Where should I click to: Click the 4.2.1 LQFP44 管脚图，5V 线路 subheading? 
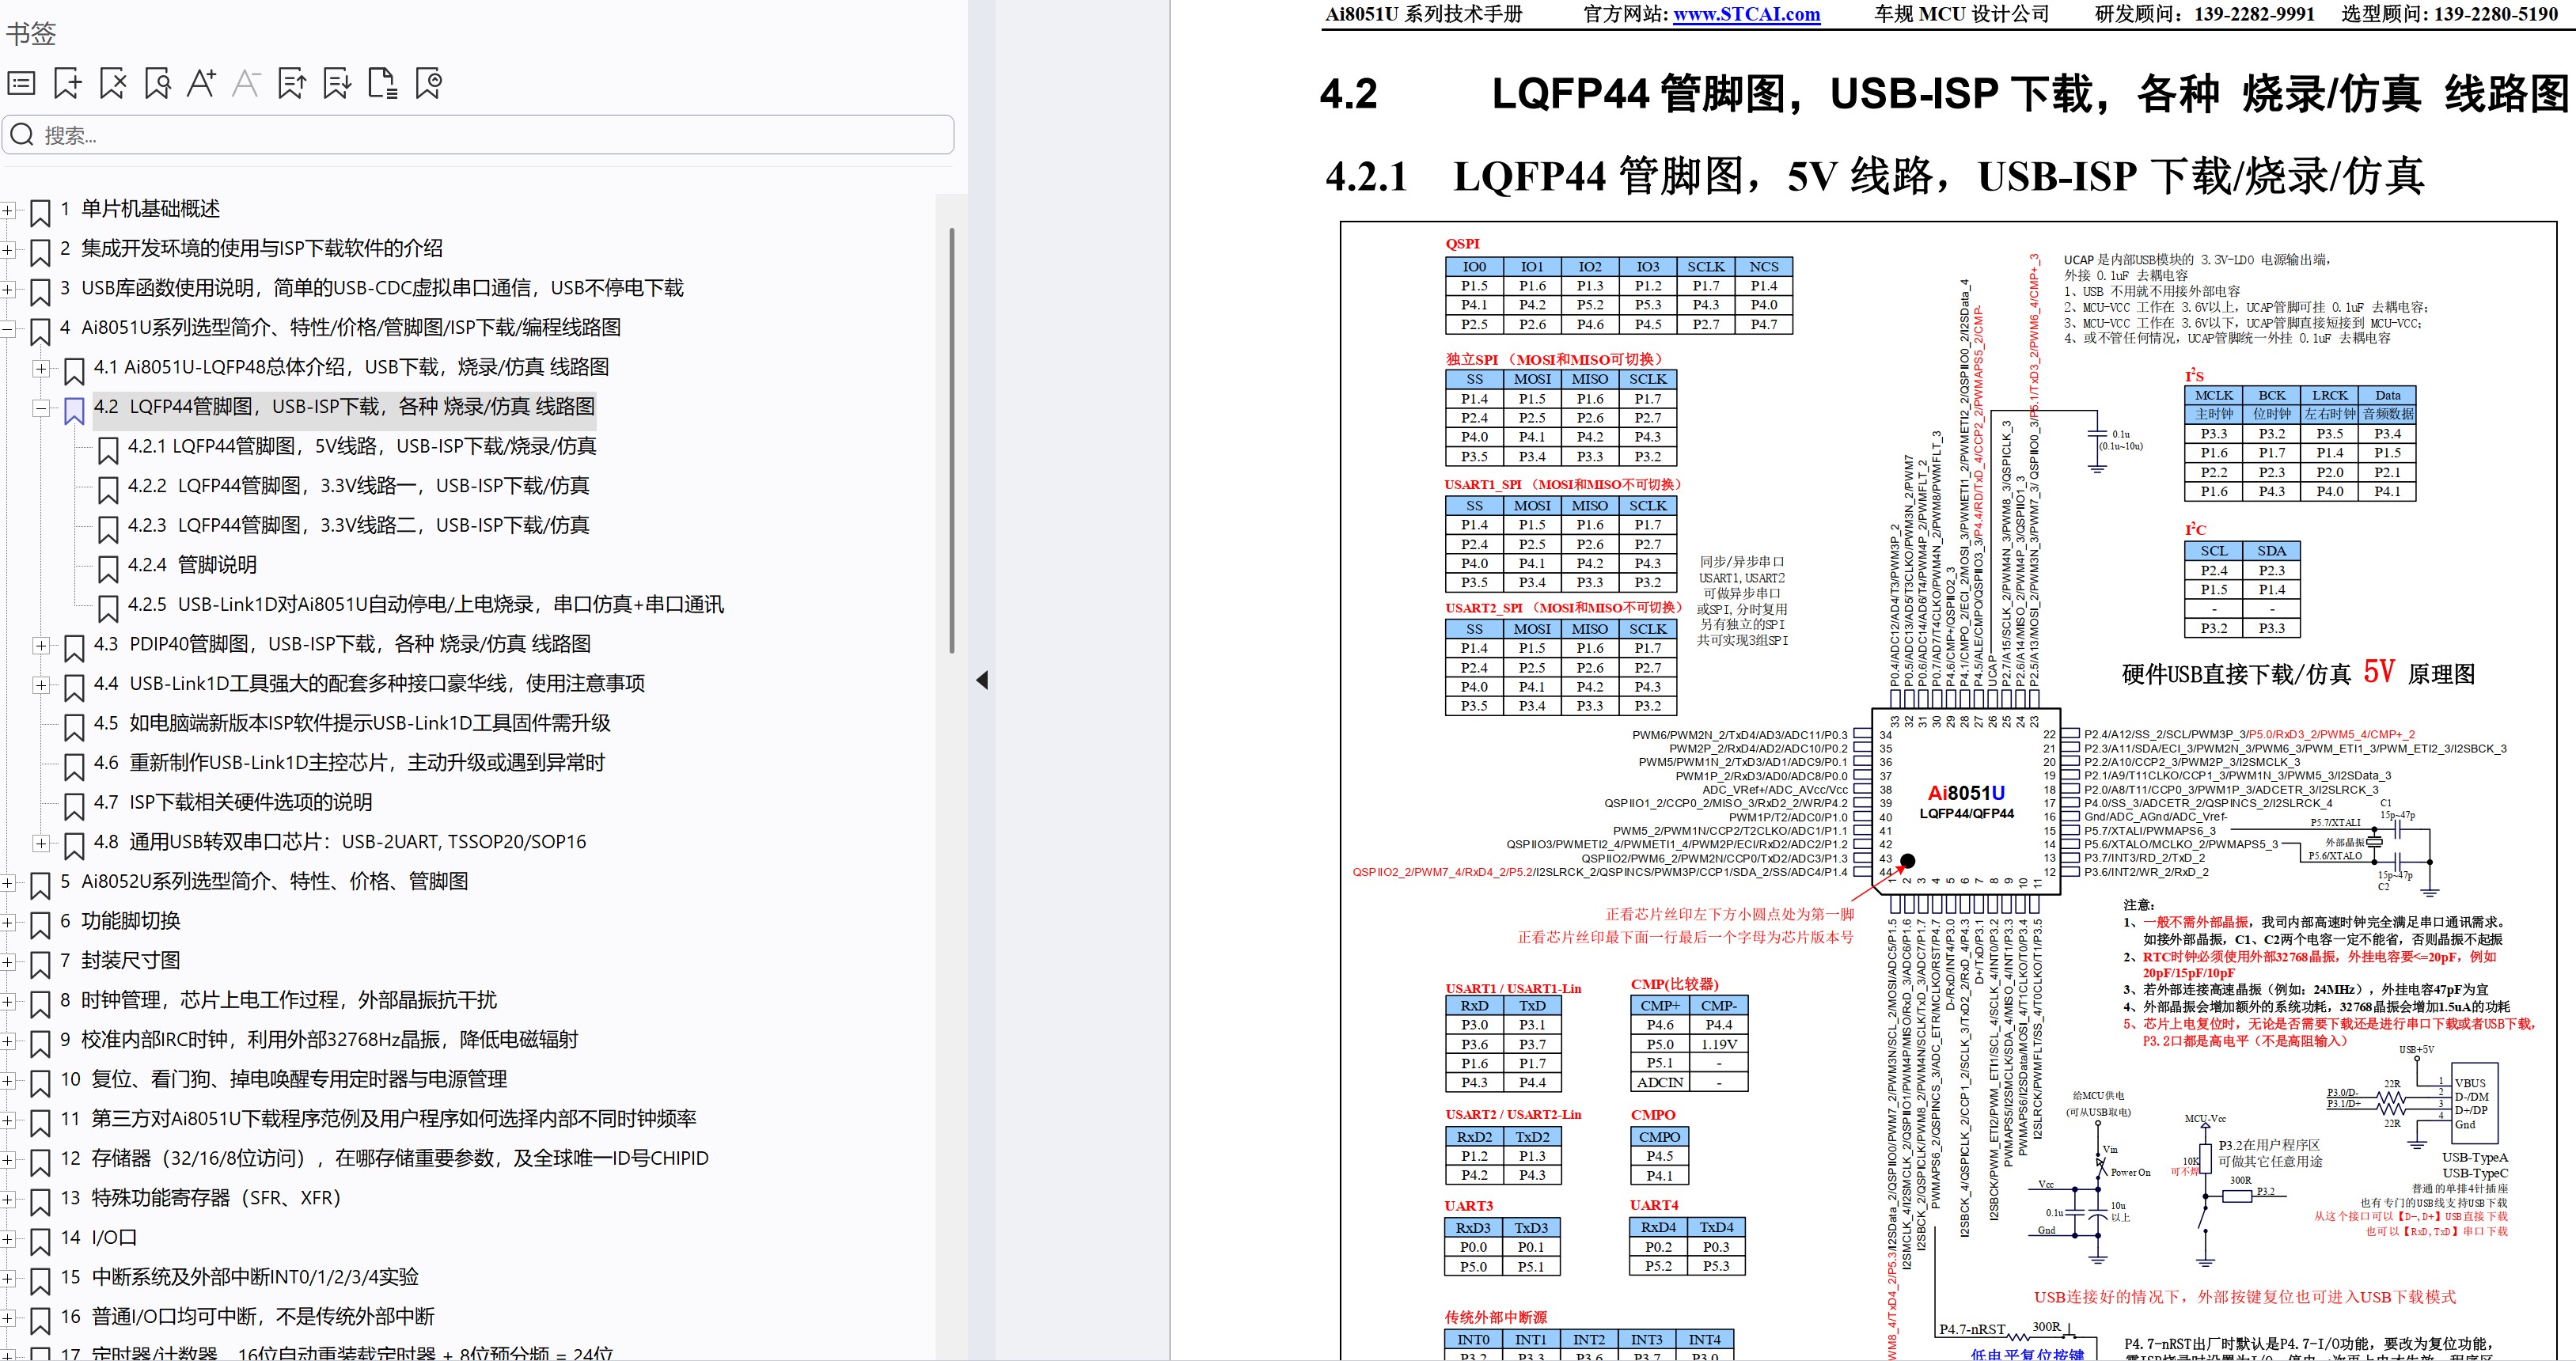1875,176
